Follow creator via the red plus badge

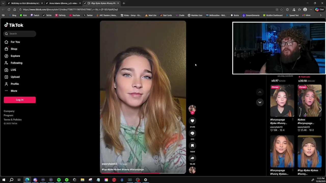click(192, 113)
